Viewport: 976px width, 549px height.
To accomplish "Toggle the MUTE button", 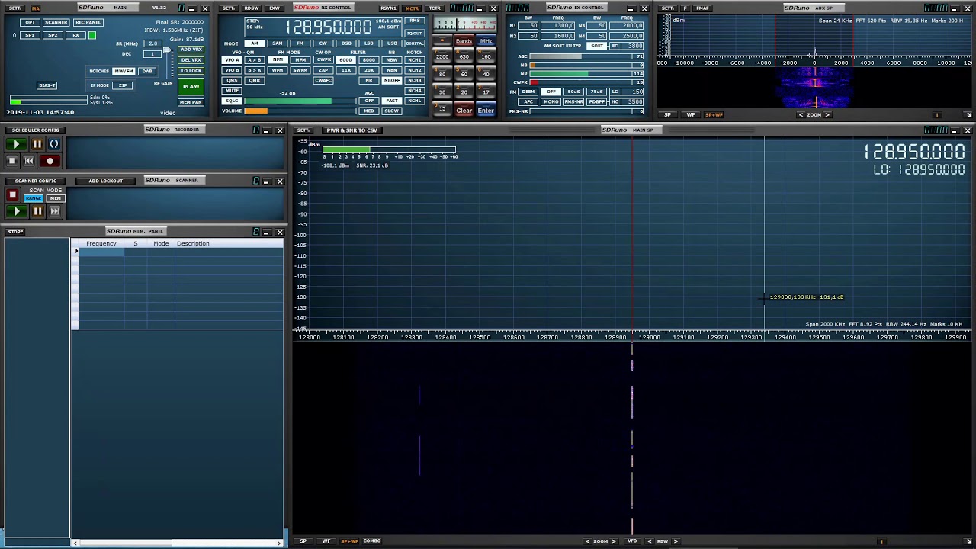I will [232, 91].
